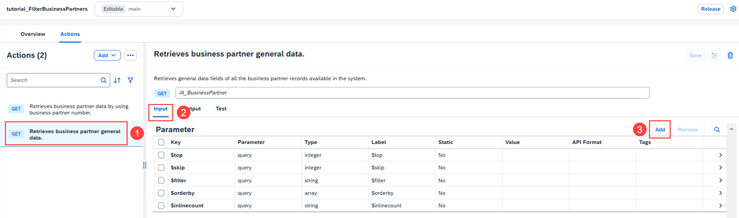Open the Input tab
Screen dimensions: 739x218
point(161,108)
